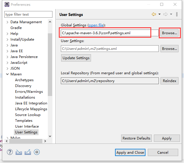Open the three-dot view menu icon

177,15
